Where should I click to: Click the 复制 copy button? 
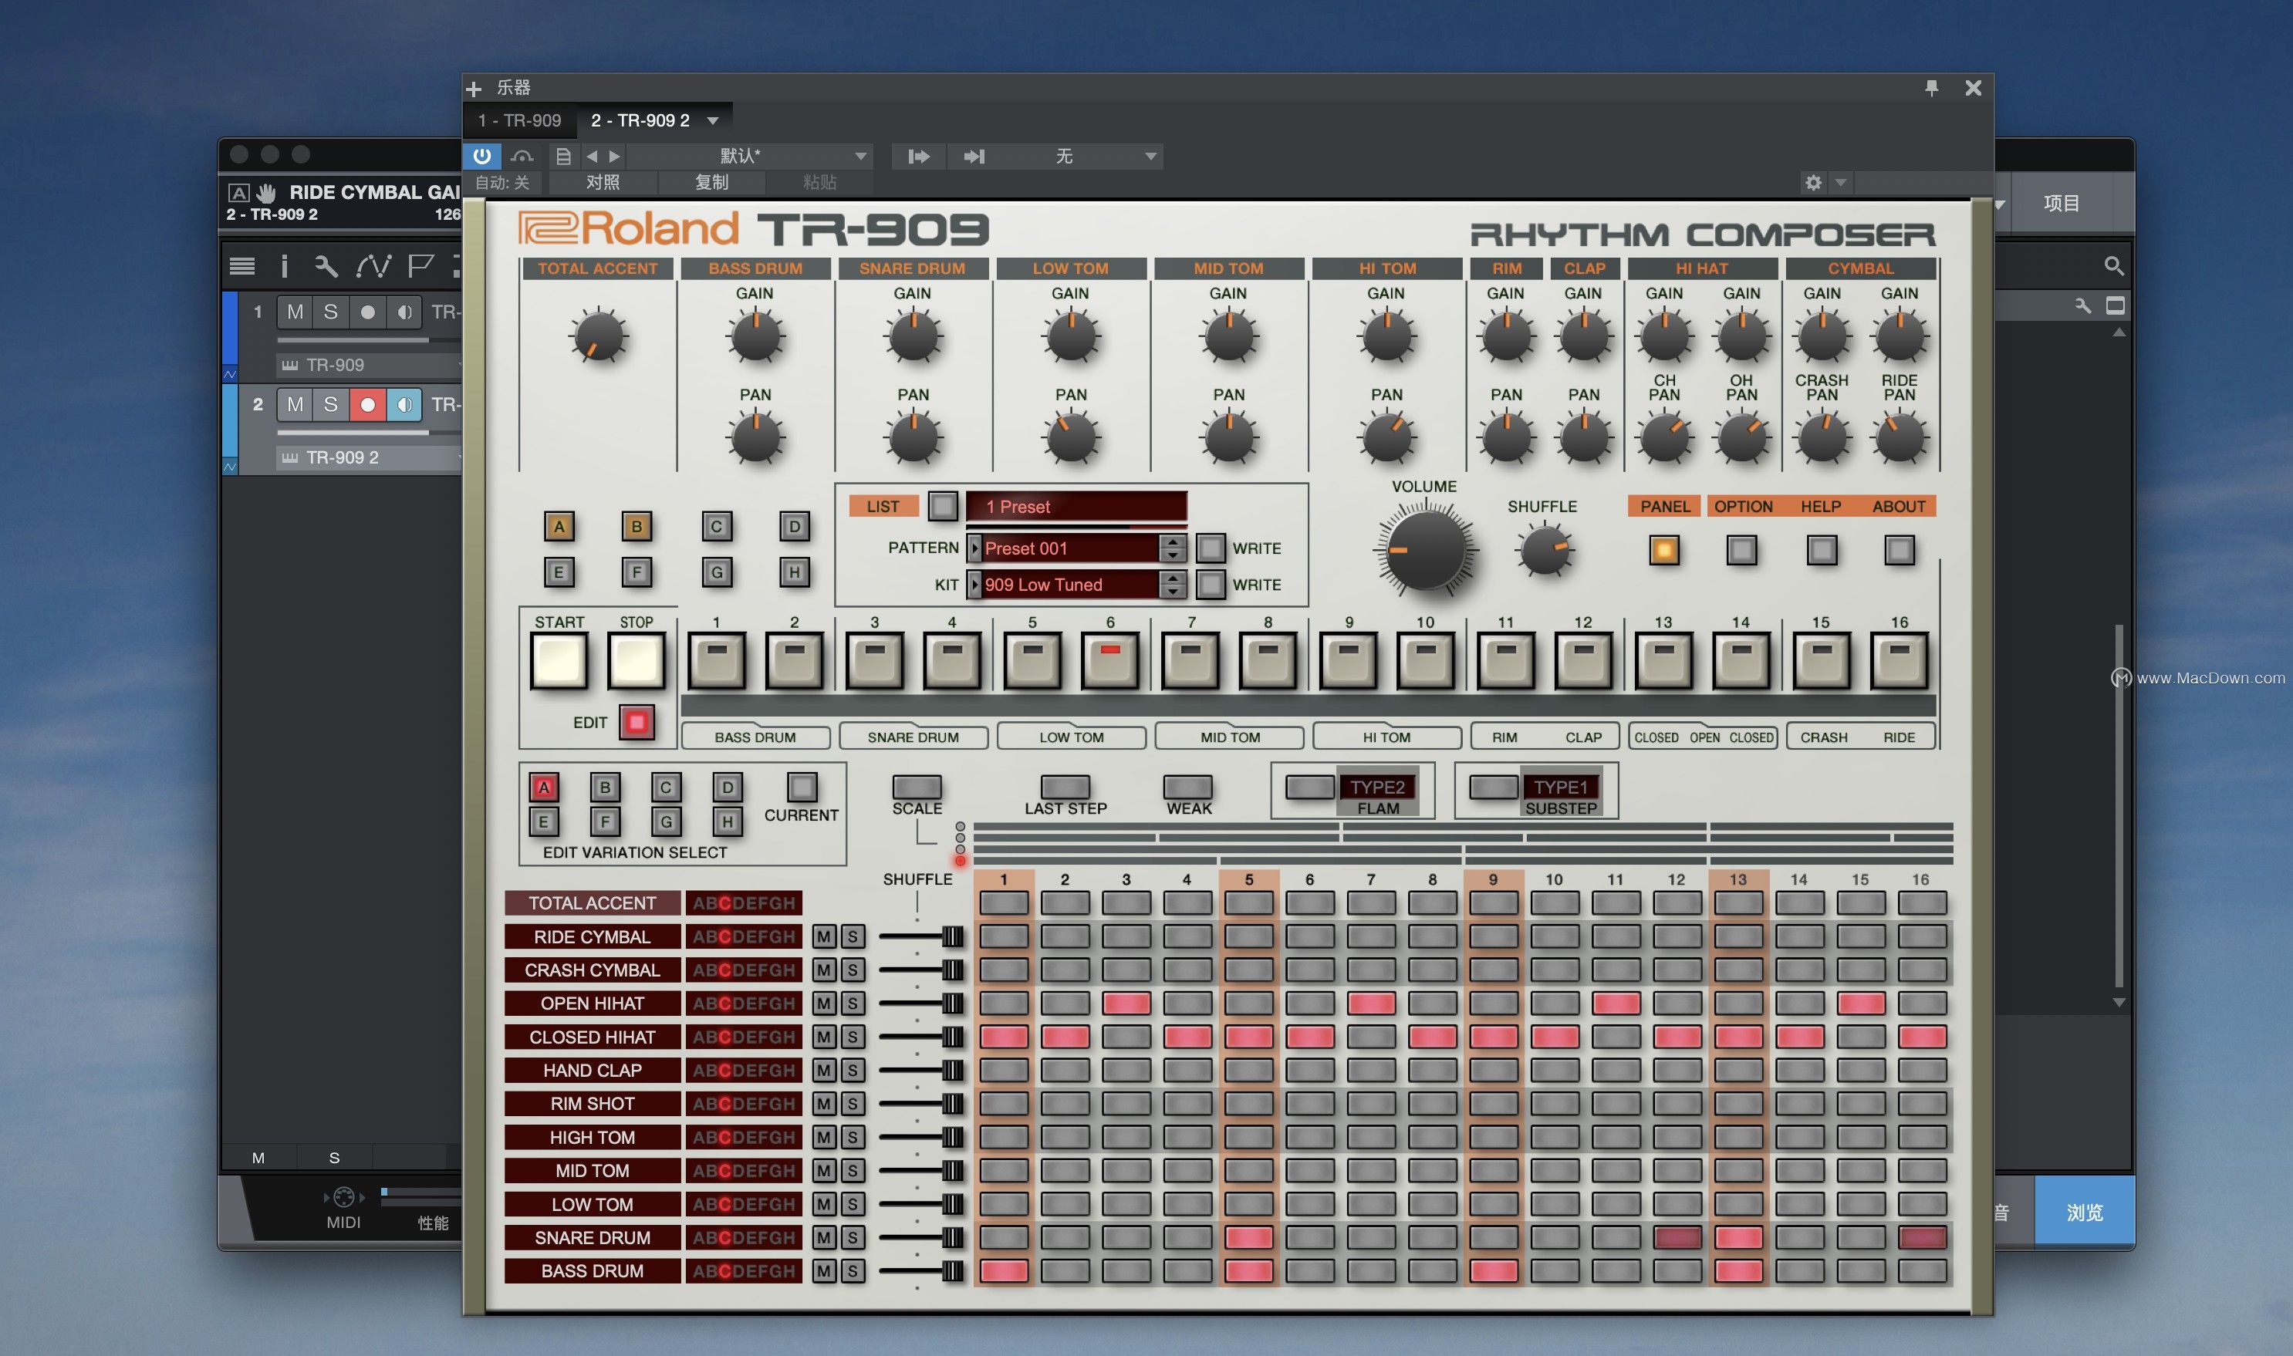coord(712,183)
